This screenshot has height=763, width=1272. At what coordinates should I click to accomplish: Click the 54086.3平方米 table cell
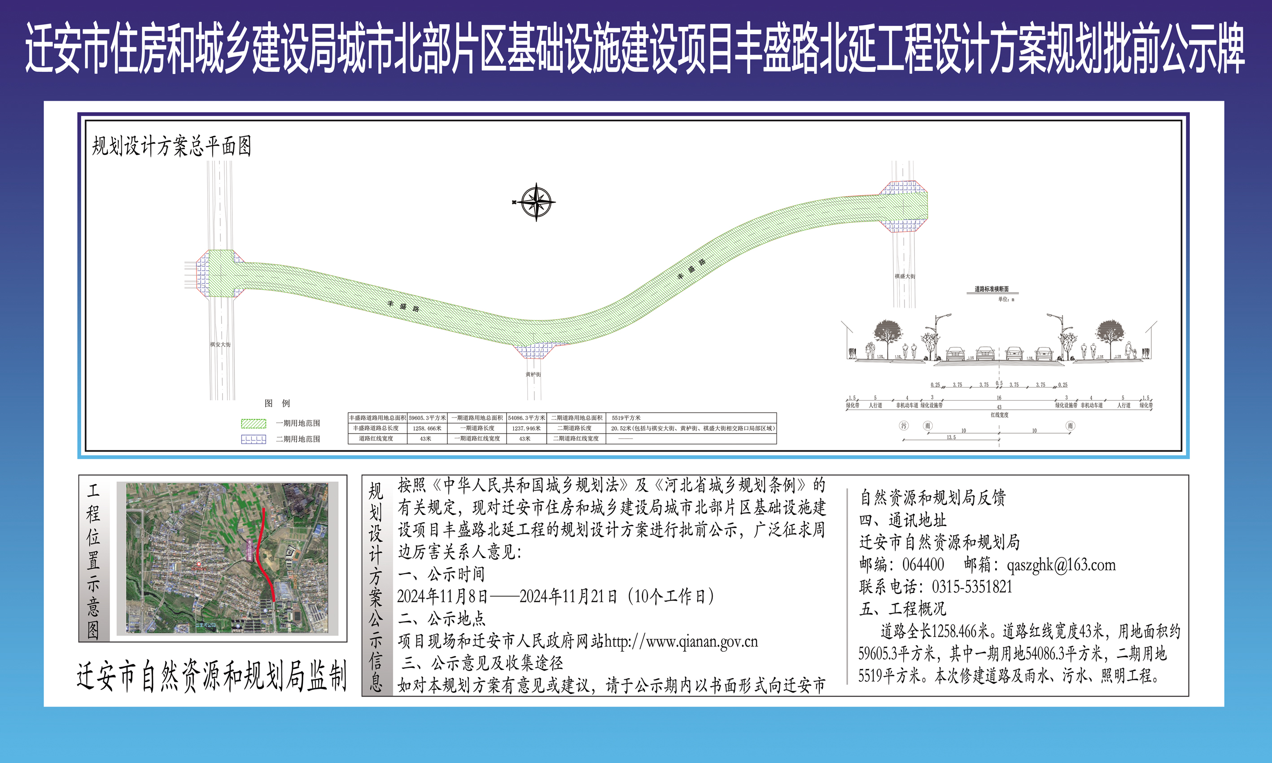pyautogui.click(x=526, y=418)
